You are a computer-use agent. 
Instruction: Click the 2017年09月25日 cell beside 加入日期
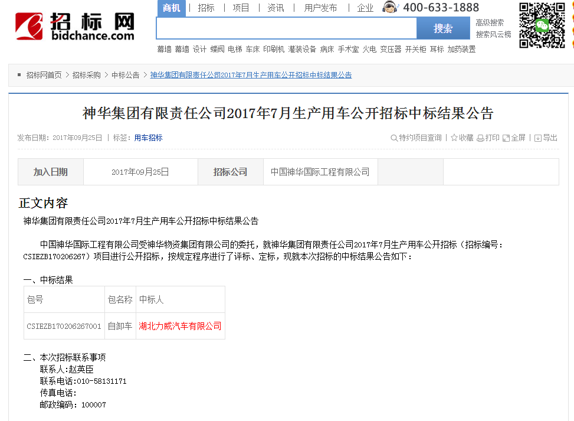pyautogui.click(x=140, y=172)
